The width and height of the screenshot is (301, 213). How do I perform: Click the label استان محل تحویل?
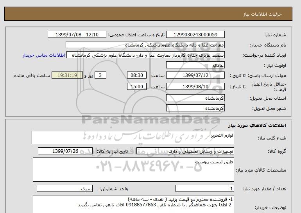pyautogui.click(x=268, y=98)
